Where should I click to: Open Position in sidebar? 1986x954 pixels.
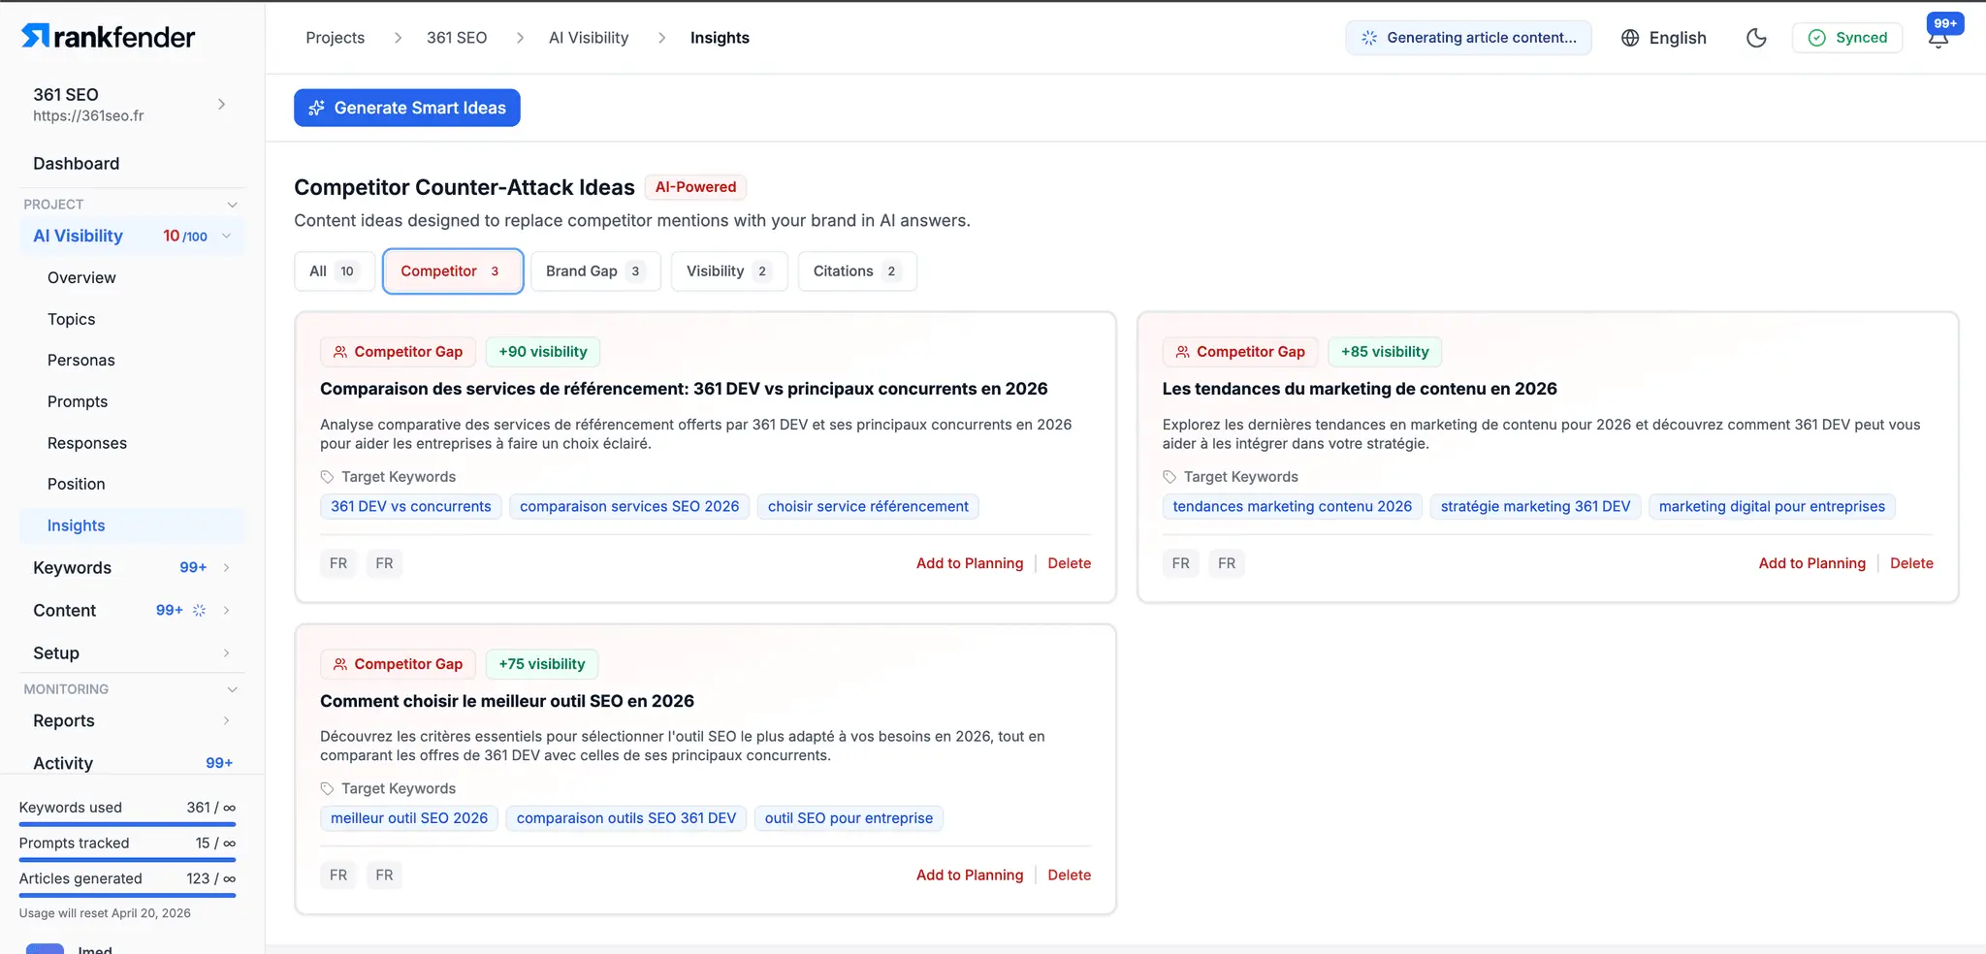(x=77, y=485)
